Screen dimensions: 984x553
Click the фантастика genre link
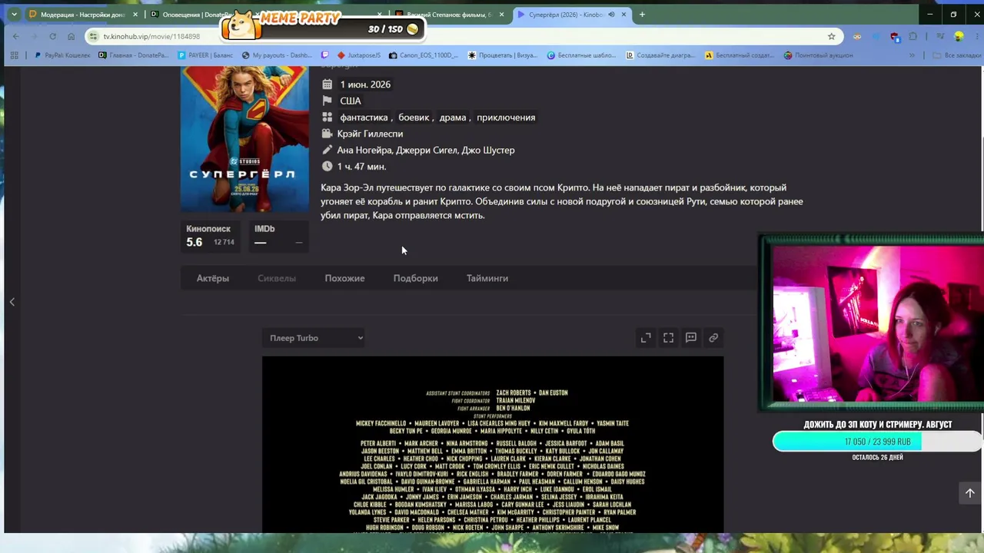pos(364,118)
